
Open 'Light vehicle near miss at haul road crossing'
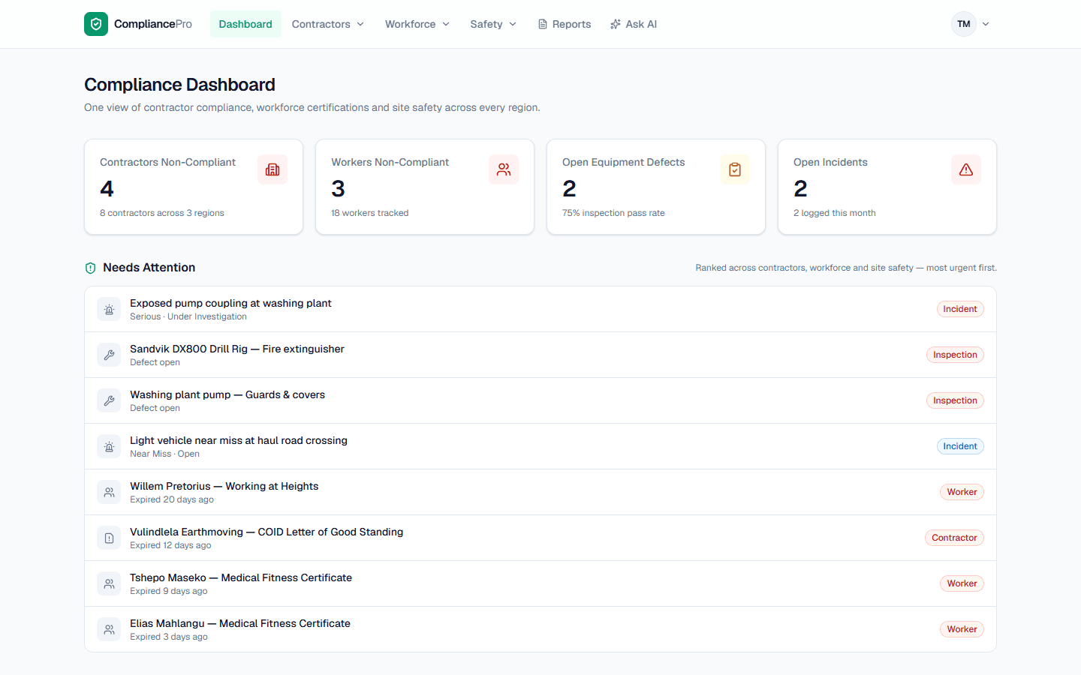[540, 446]
